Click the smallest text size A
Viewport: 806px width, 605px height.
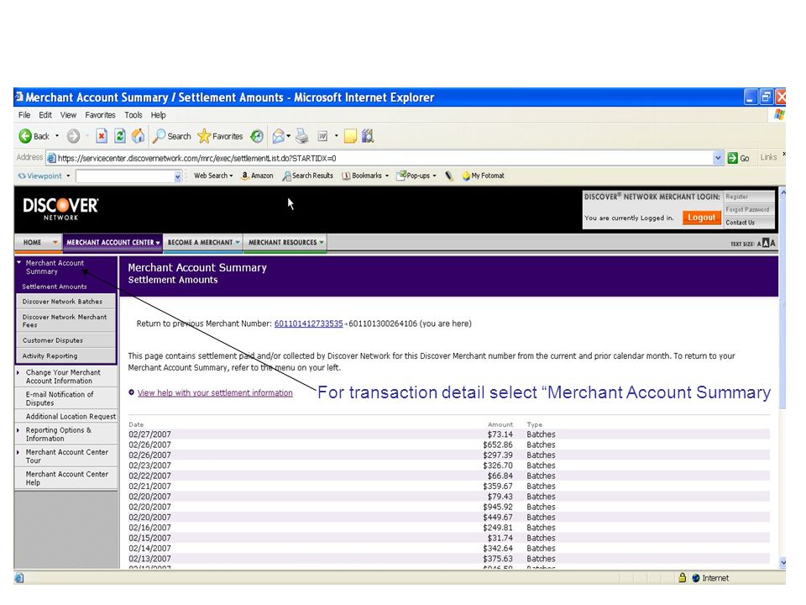pos(759,244)
